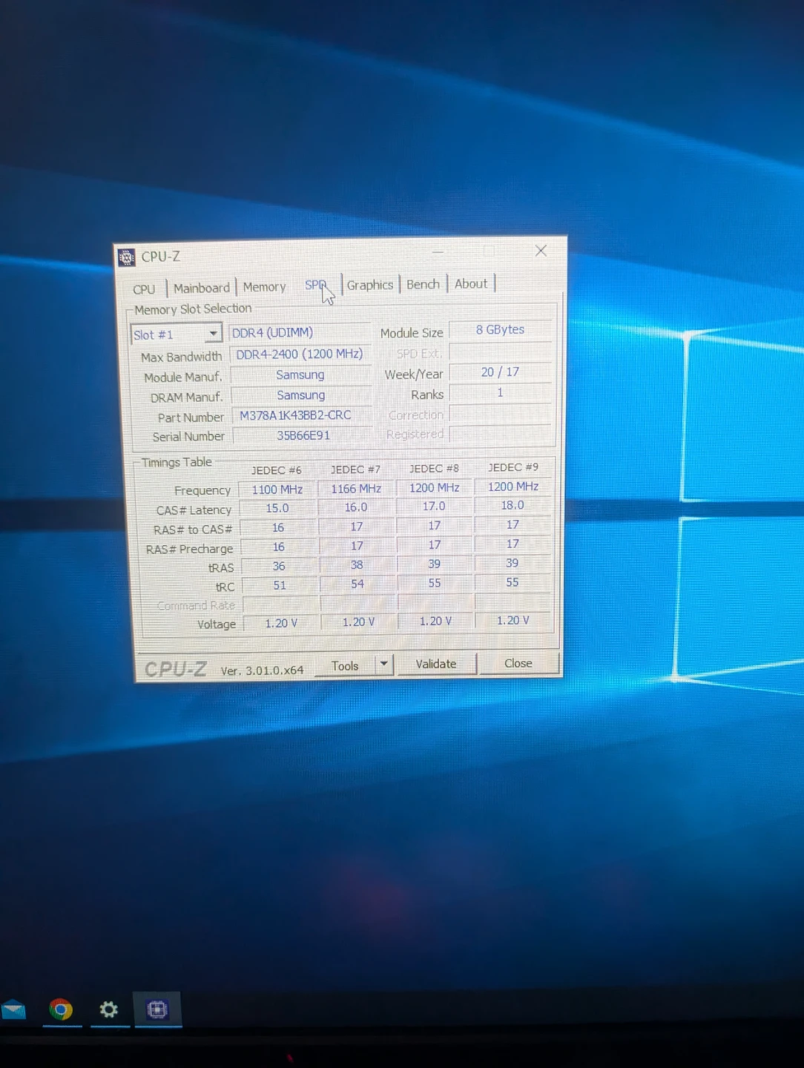804x1068 pixels.
Task: Open the Mainboard tab
Action: (202, 288)
